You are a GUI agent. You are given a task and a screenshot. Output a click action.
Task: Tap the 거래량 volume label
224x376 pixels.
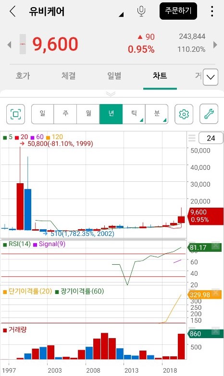pos(15,330)
